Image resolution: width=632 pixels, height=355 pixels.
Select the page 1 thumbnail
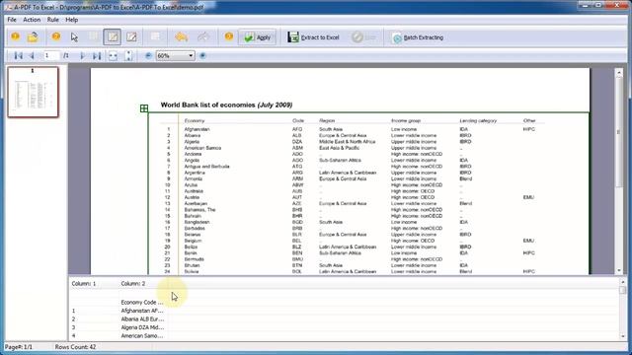click(x=33, y=92)
